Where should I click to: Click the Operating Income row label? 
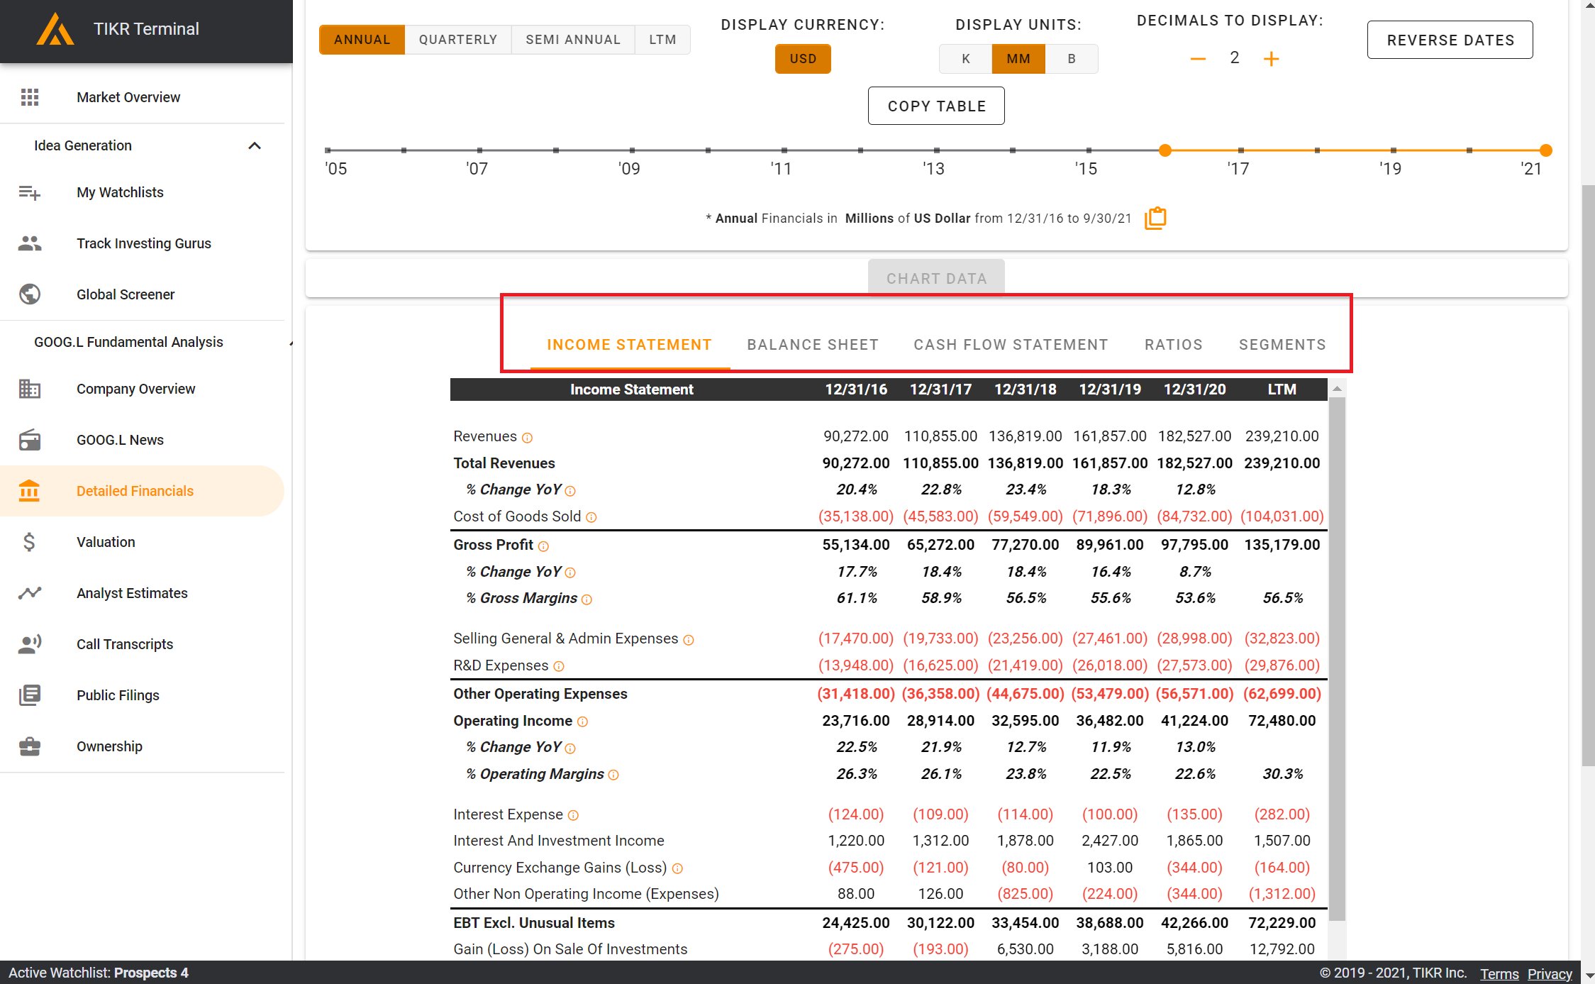point(513,721)
